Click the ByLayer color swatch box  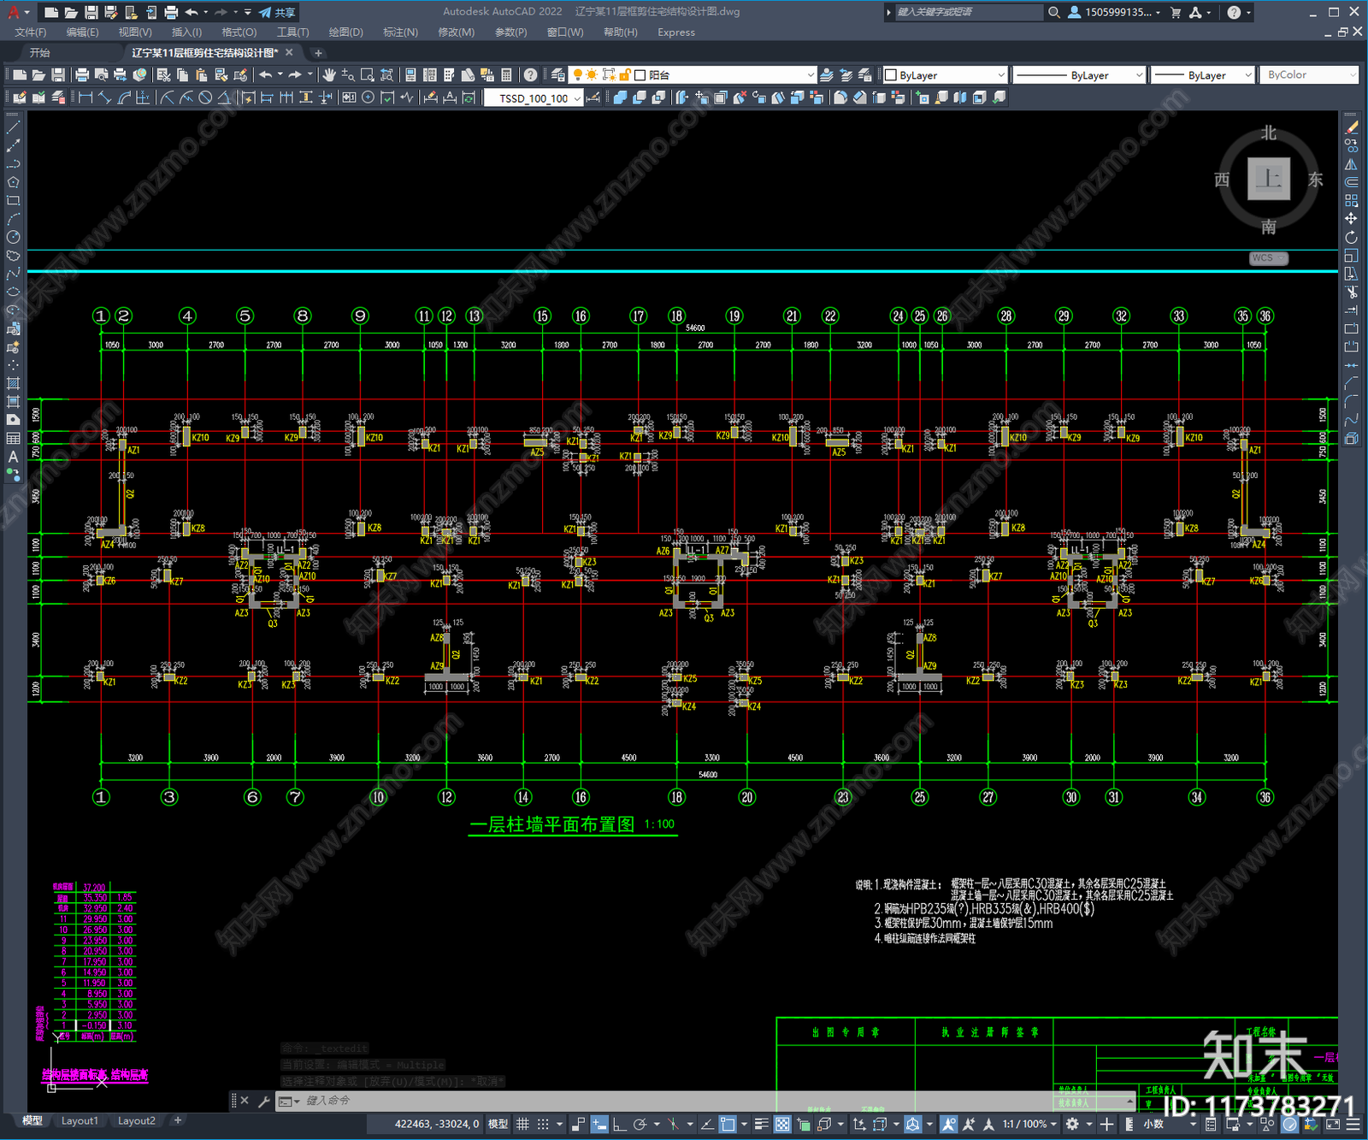[x=890, y=75]
